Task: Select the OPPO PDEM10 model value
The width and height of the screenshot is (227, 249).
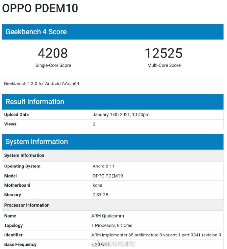Action: click(x=108, y=176)
